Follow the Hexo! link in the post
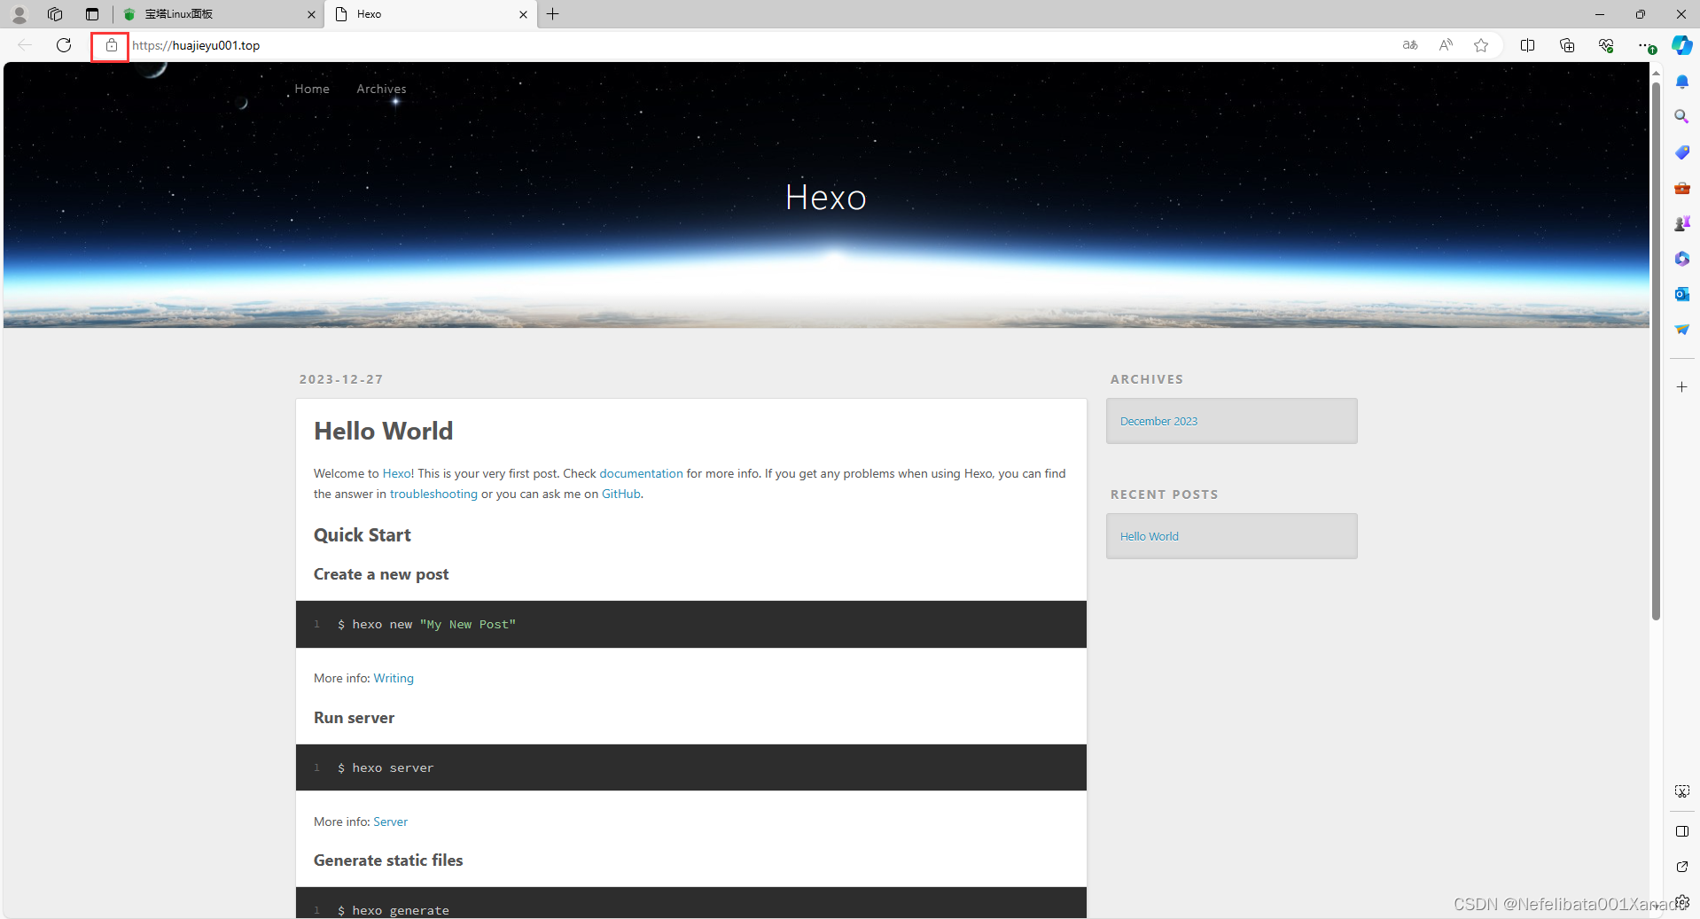1700x919 pixels. [398, 474]
